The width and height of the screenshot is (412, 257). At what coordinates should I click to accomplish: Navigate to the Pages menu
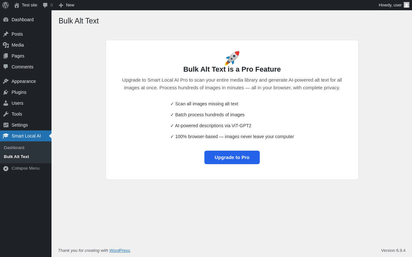tap(26, 56)
